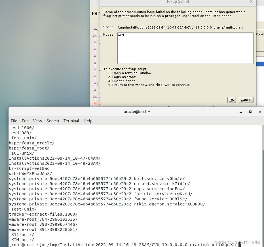This screenshot has width=264, height=247.
Task: Open the Search menu in the terminal
Action: (x=52, y=121)
